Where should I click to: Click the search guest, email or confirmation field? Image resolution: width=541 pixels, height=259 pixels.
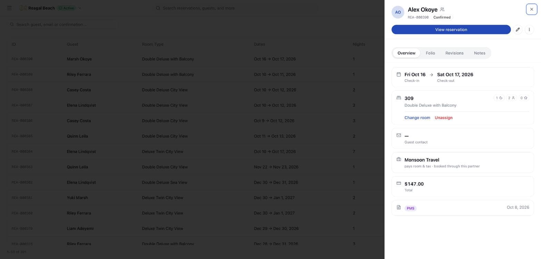pyautogui.click(x=63, y=24)
